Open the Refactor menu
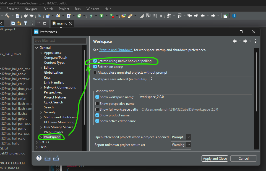 [x=13, y=9]
